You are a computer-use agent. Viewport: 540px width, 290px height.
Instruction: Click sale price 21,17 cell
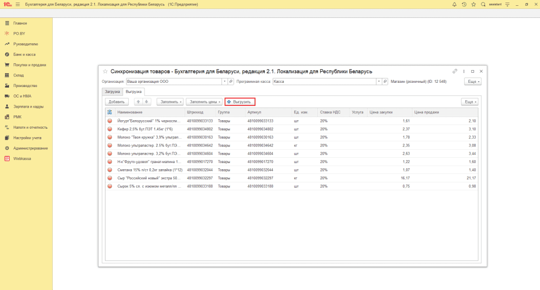pyautogui.click(x=471, y=178)
